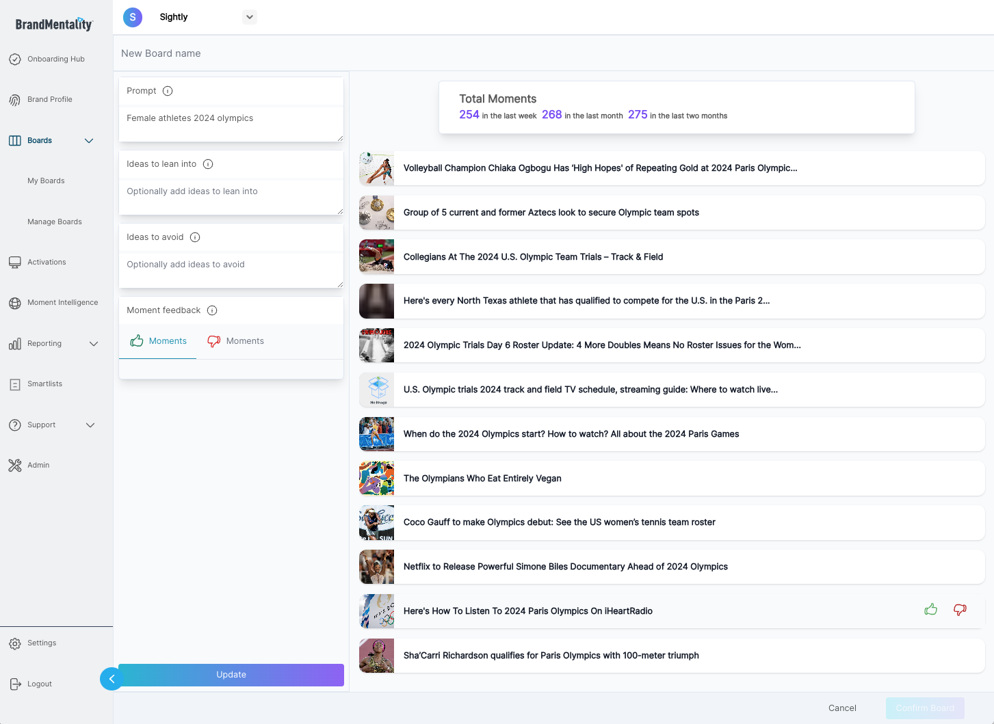The image size is (994, 724).
Task: Expand the Support menu section
Action: coord(90,425)
